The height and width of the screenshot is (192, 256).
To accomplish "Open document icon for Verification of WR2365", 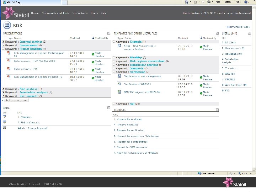I will tap(119, 84).
